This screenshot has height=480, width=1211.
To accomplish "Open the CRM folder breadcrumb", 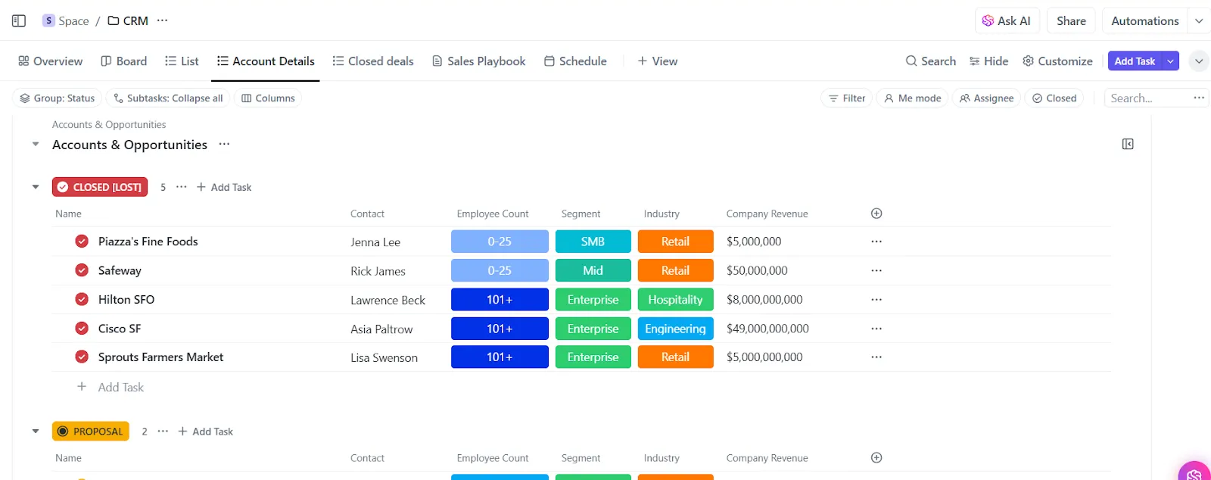I will [x=128, y=20].
